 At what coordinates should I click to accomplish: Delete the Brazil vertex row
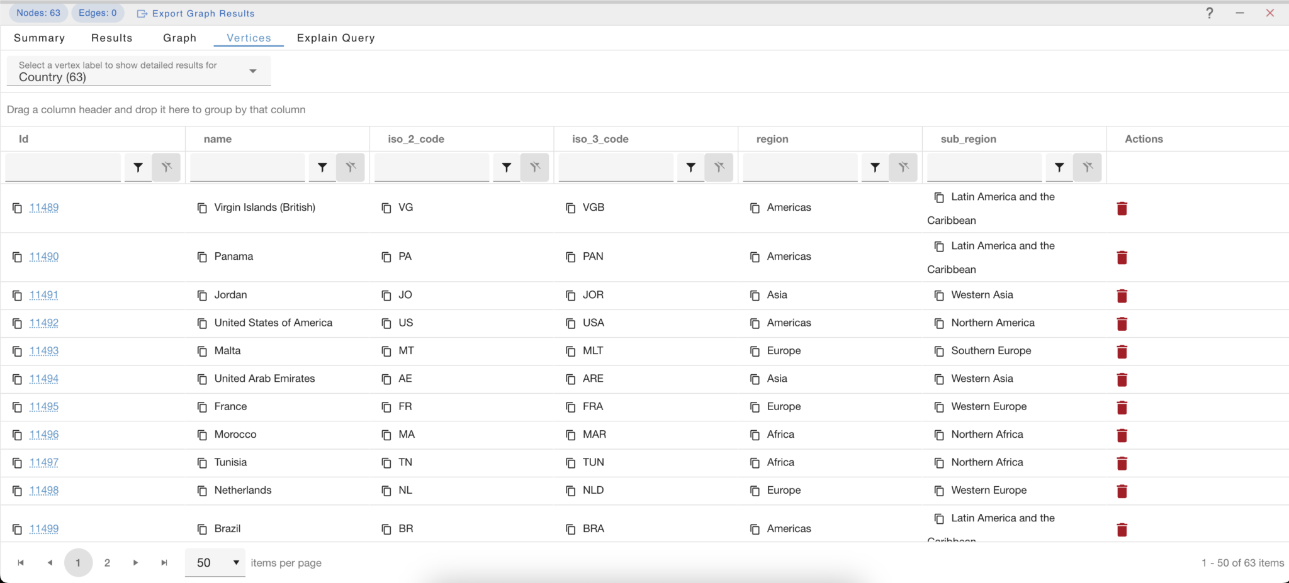click(x=1122, y=530)
